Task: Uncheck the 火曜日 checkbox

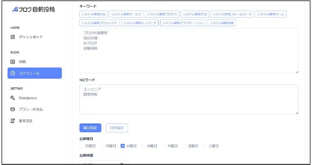Action: (123, 146)
